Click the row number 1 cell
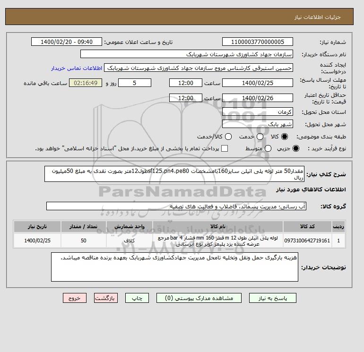 point(338,240)
